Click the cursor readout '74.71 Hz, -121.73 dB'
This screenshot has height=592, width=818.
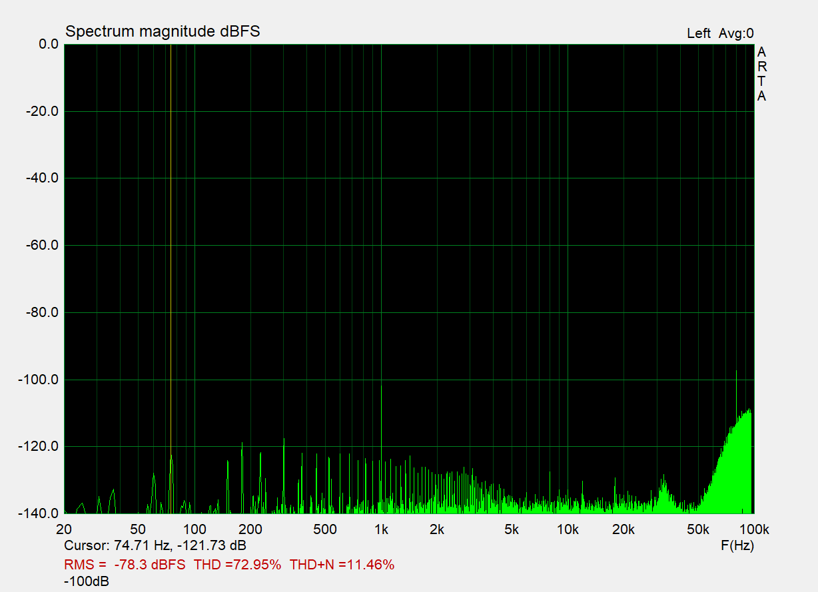pos(180,545)
